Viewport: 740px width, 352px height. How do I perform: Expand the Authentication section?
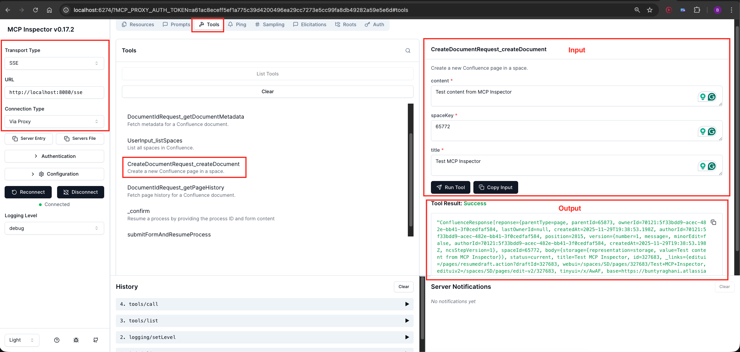54,156
